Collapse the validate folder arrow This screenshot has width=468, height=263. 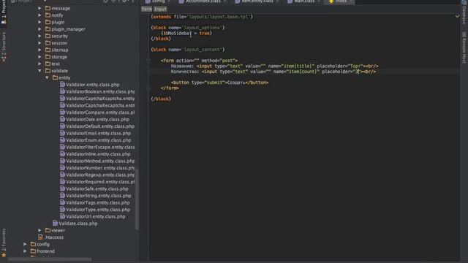39,71
